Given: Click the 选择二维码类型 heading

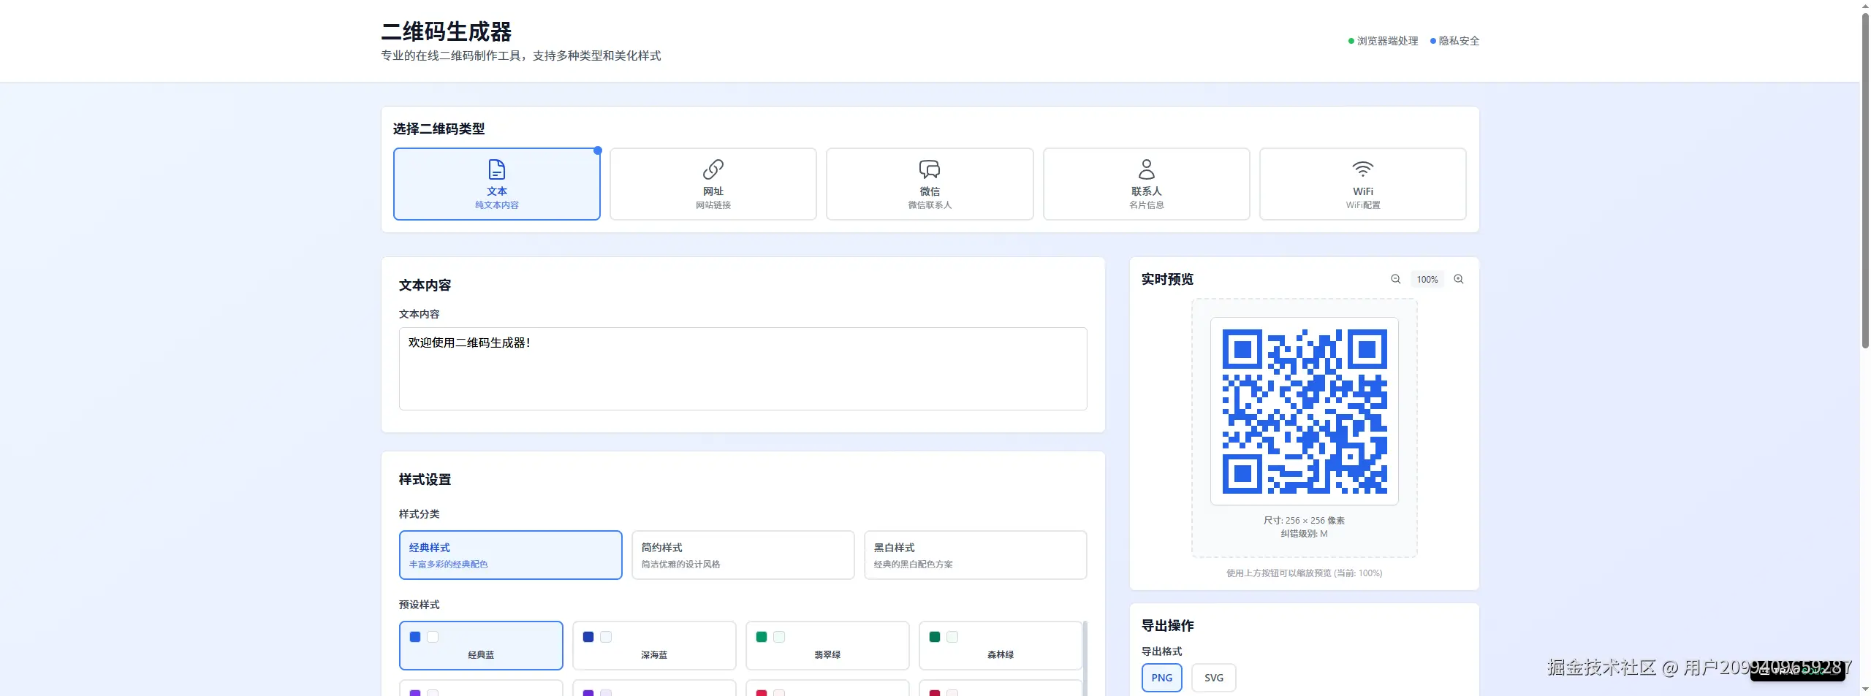Looking at the screenshot, I should coord(439,129).
